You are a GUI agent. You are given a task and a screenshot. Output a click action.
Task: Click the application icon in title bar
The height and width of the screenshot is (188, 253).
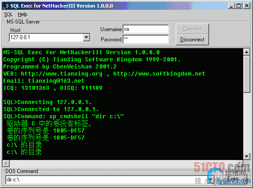pyautogui.click(x=6, y=6)
